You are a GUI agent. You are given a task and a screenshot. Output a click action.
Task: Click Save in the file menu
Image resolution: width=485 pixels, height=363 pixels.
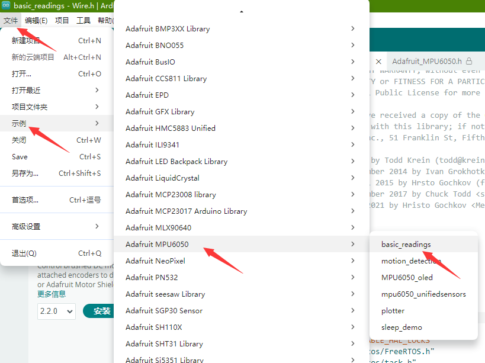point(57,157)
